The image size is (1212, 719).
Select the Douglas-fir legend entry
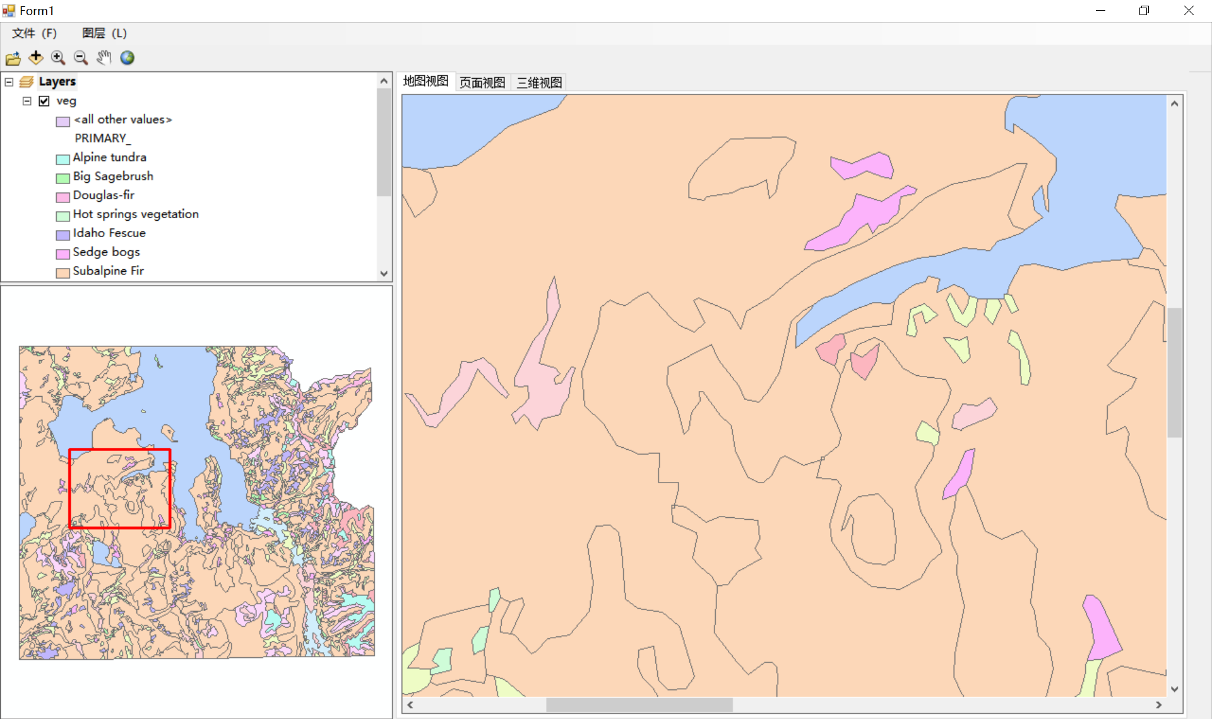click(x=103, y=194)
